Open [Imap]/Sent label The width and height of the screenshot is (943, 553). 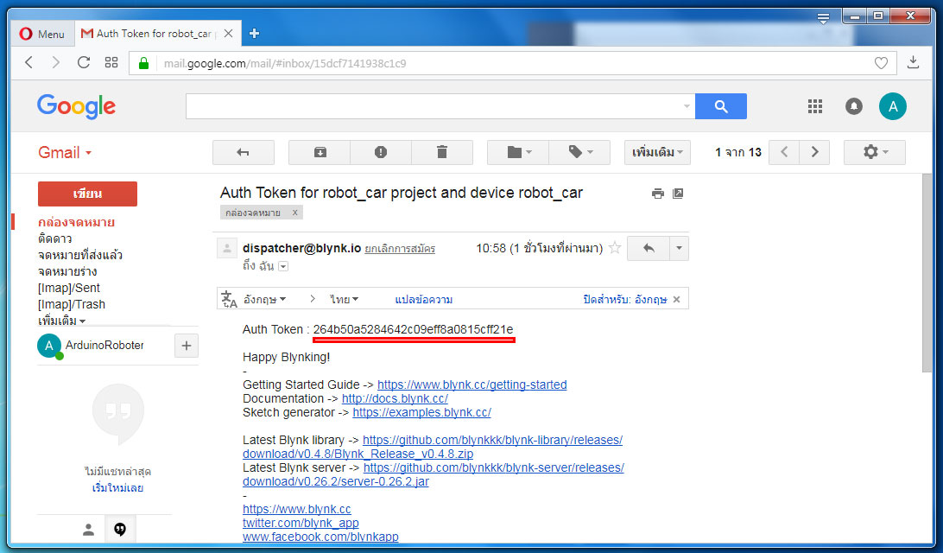(x=68, y=288)
